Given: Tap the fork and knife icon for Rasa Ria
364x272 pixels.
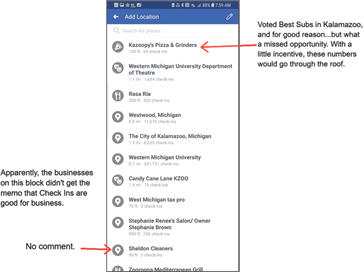Looking at the screenshot, I should [x=118, y=96].
